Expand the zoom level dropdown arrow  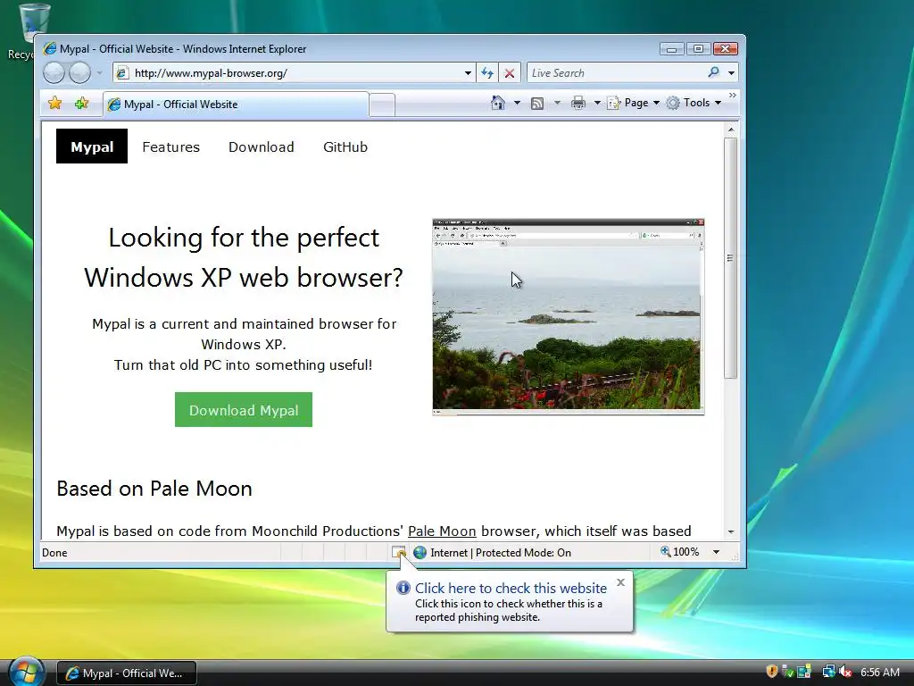pos(716,552)
